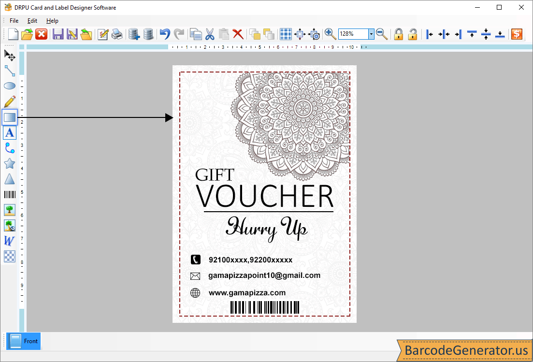Unlock the object with open padlock icon
Screen dimensions: 533x362
pos(412,34)
